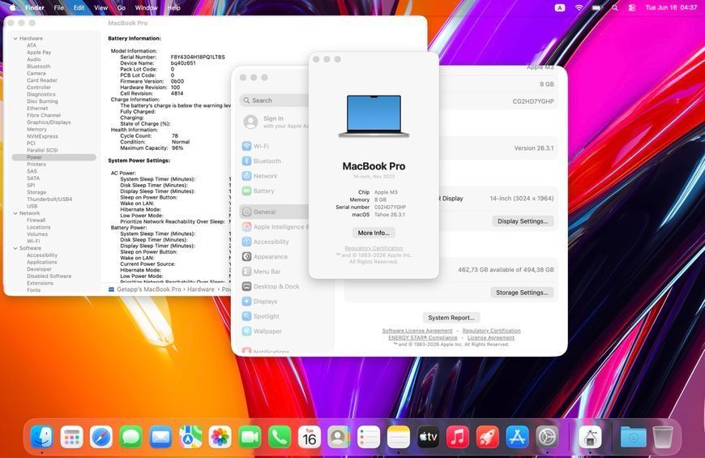Open App Store in Dock

[x=517, y=437]
